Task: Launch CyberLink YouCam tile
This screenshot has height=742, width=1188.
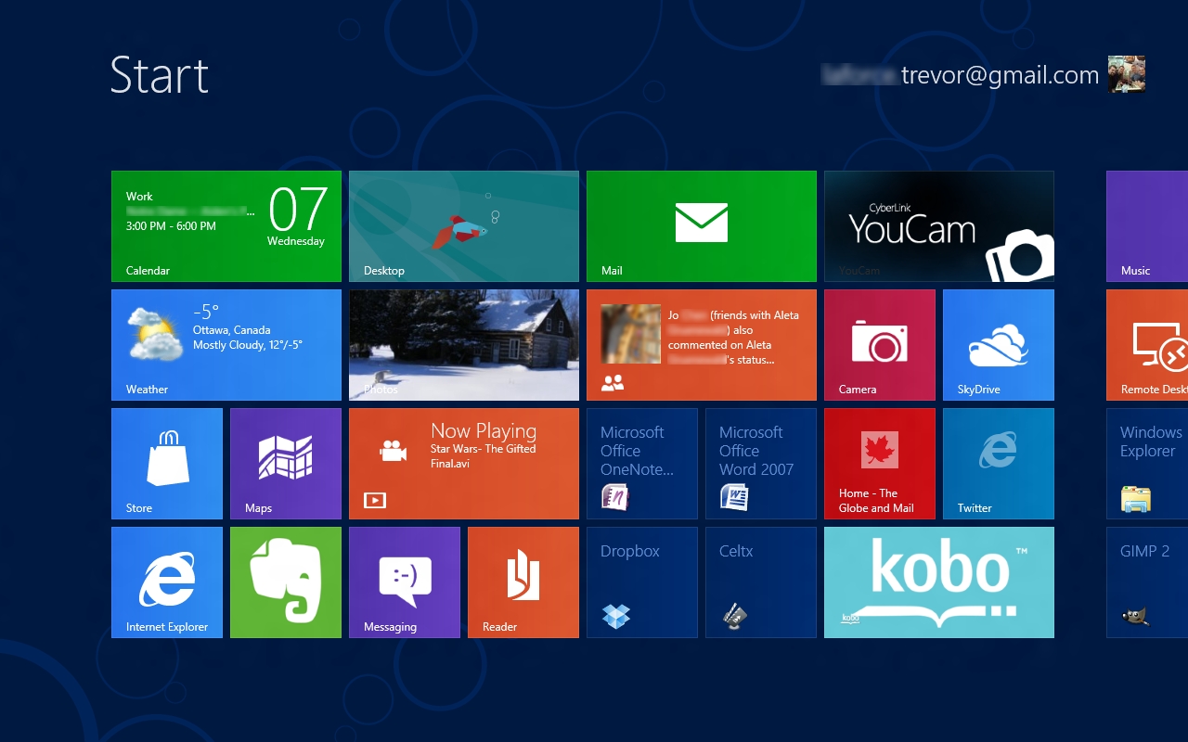Action: [x=939, y=226]
